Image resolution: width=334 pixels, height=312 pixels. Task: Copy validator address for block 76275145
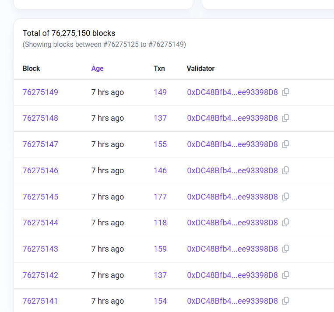[285, 196]
